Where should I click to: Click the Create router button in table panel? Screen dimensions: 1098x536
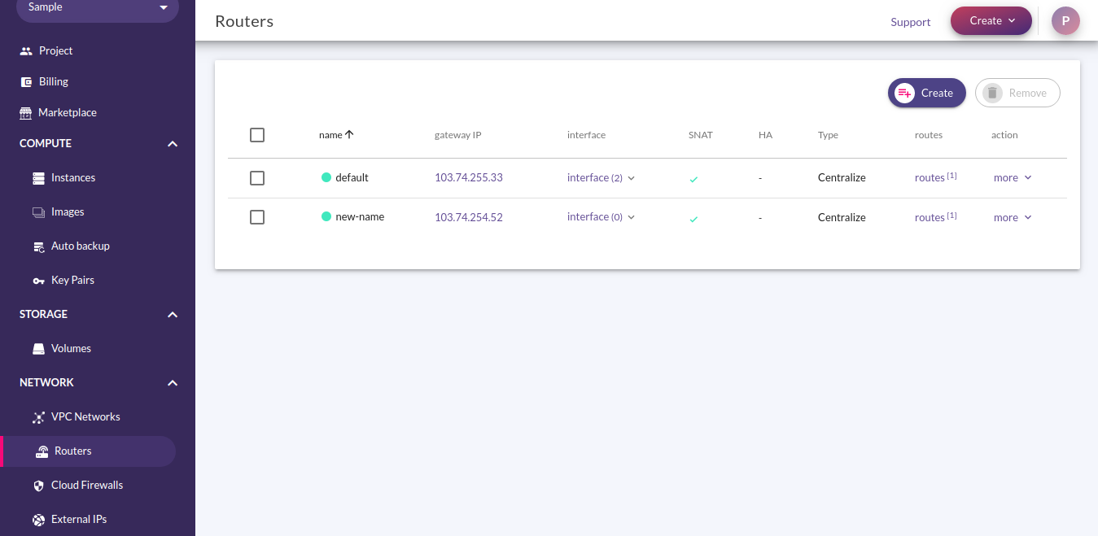click(927, 93)
